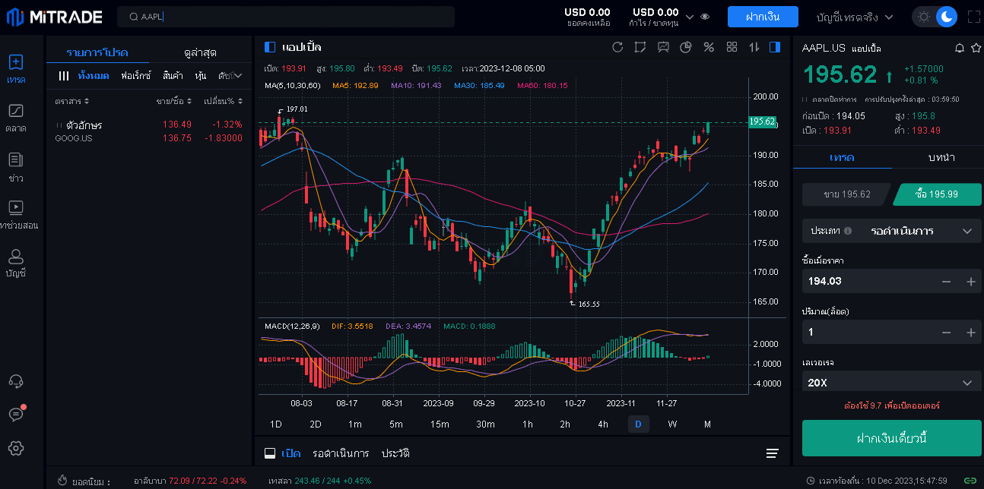This screenshot has width=984, height=489.
Task: Click the up-down arrows icon in chart toolbar
Action: 754,47
